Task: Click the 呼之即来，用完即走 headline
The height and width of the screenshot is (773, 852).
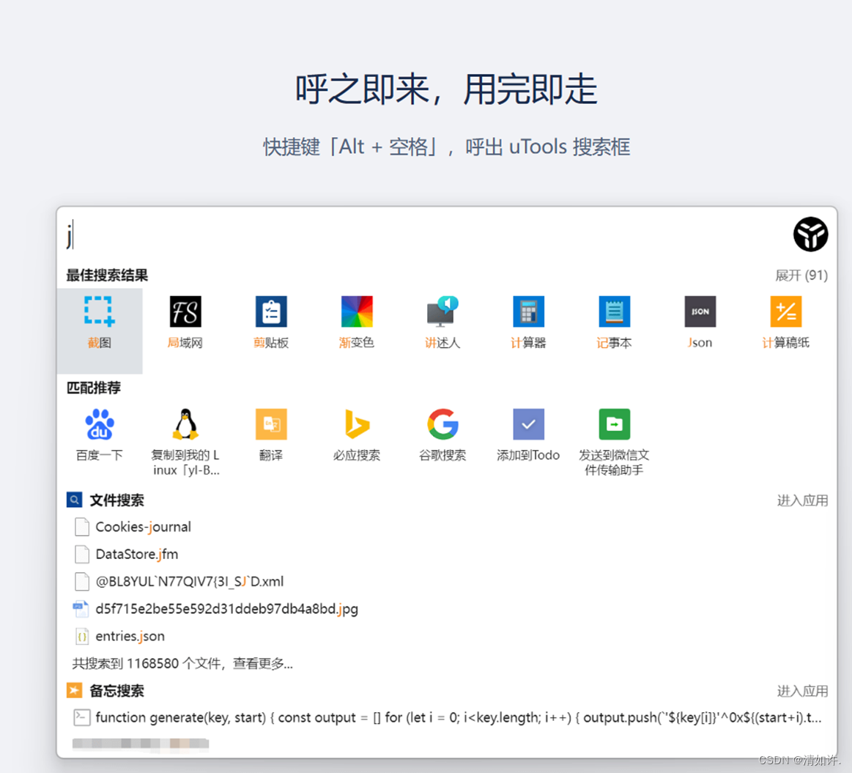Action: (x=446, y=89)
